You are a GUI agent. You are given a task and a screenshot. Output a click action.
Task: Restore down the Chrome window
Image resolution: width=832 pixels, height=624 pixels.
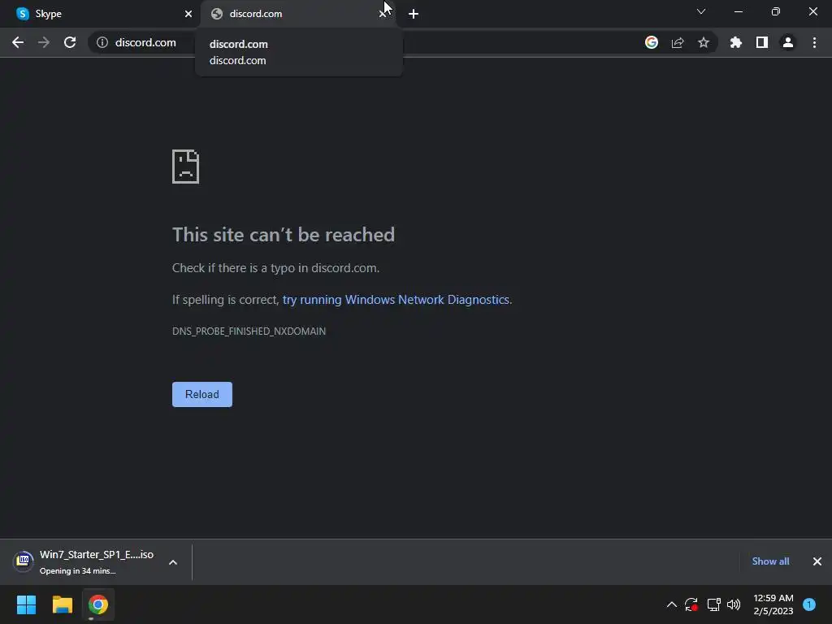(776, 11)
